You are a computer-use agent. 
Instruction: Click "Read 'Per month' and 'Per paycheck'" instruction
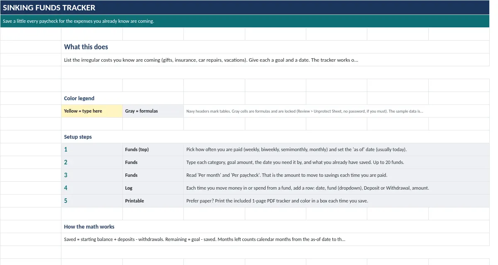click(337, 175)
